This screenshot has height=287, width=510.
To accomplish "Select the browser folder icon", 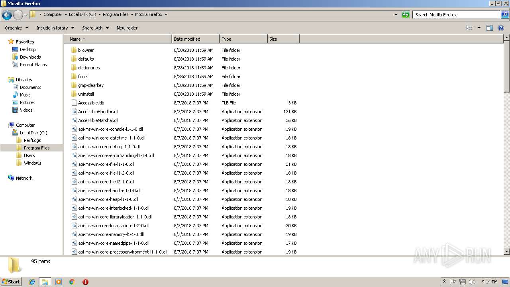I will click(74, 50).
